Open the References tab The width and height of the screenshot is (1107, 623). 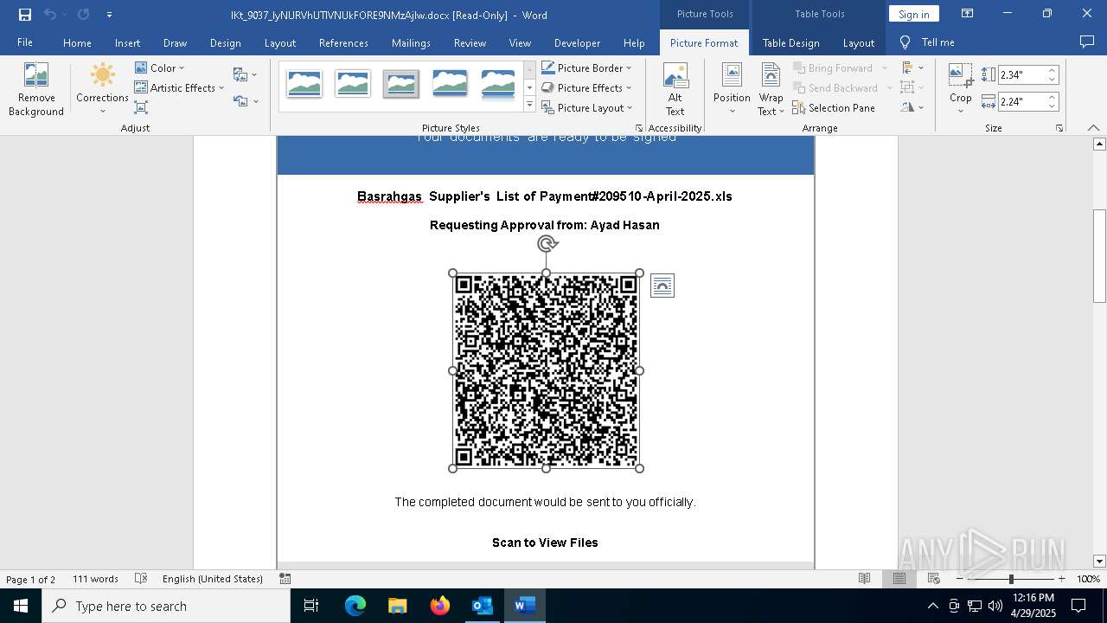(x=343, y=42)
